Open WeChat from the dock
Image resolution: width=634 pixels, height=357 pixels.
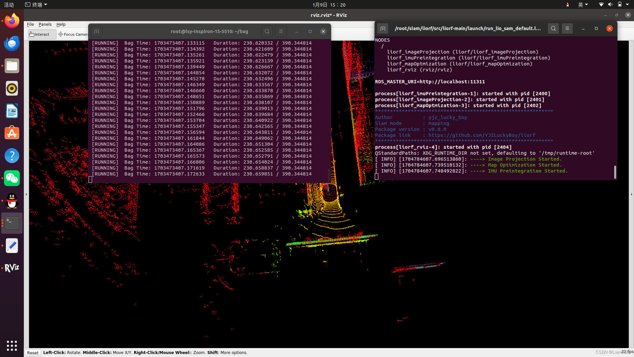tap(12, 178)
